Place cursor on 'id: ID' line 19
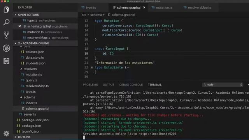 pos(108,54)
